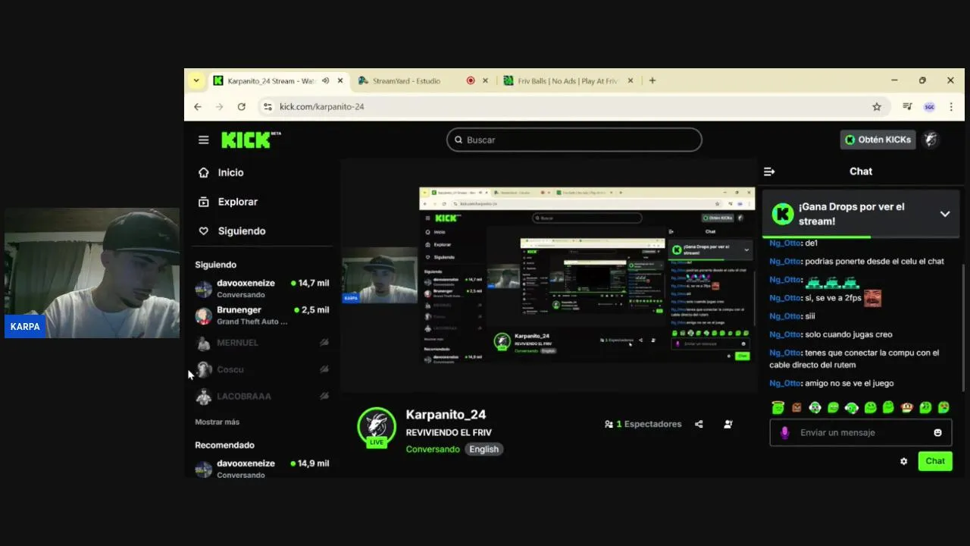
Task: Open davooxeneize channel under Siguiendo
Action: click(x=262, y=288)
